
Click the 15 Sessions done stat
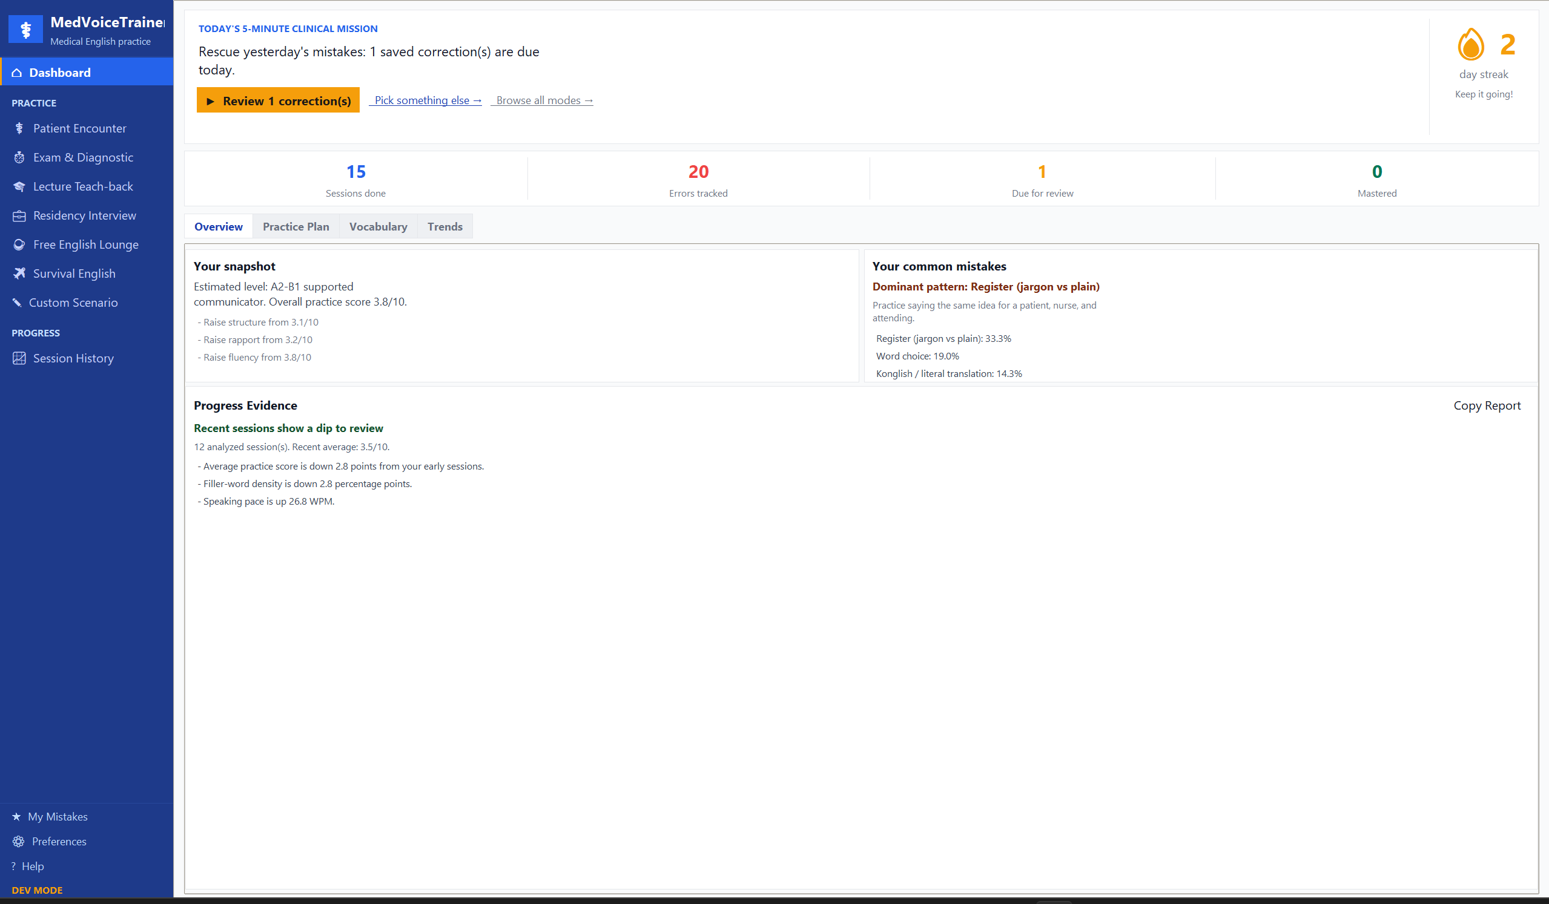click(x=355, y=179)
